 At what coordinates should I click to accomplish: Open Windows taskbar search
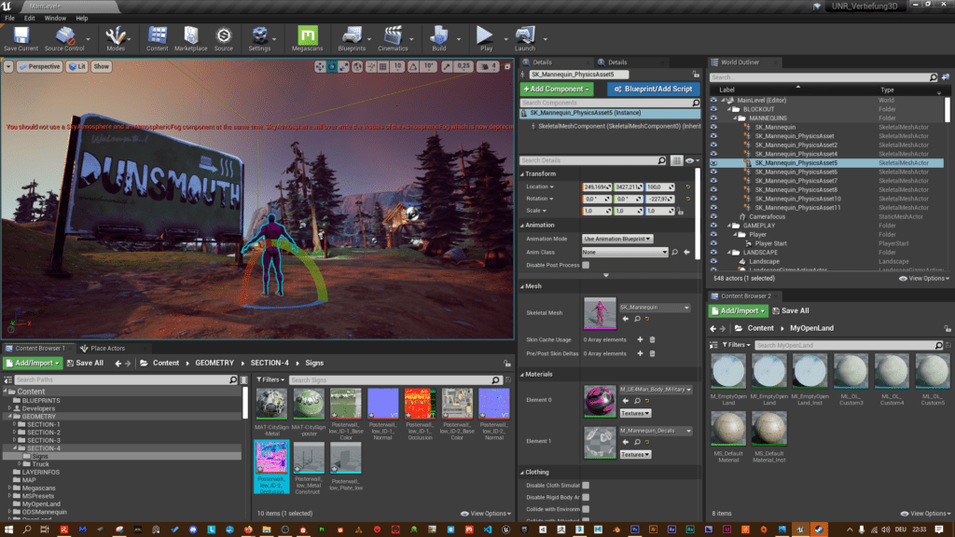[27, 530]
